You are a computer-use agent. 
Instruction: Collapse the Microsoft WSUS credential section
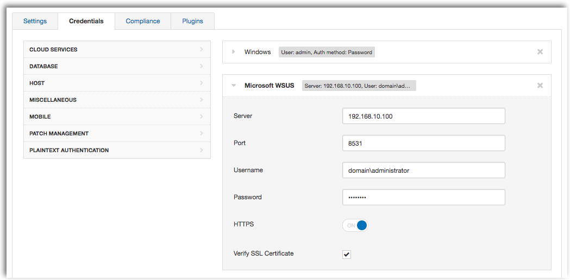[234, 86]
